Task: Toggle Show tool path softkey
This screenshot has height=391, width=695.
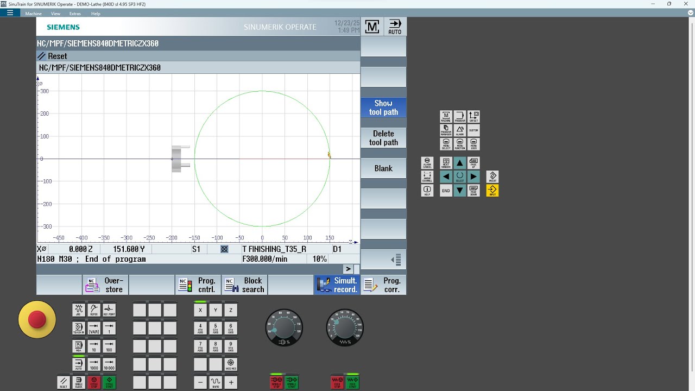Action: coord(383,108)
